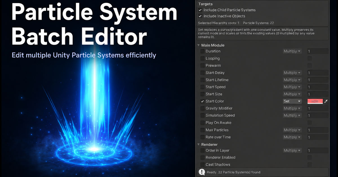Toggle the Play On Awake value checkbox
The height and width of the screenshot is (177, 338).
tap(310, 123)
